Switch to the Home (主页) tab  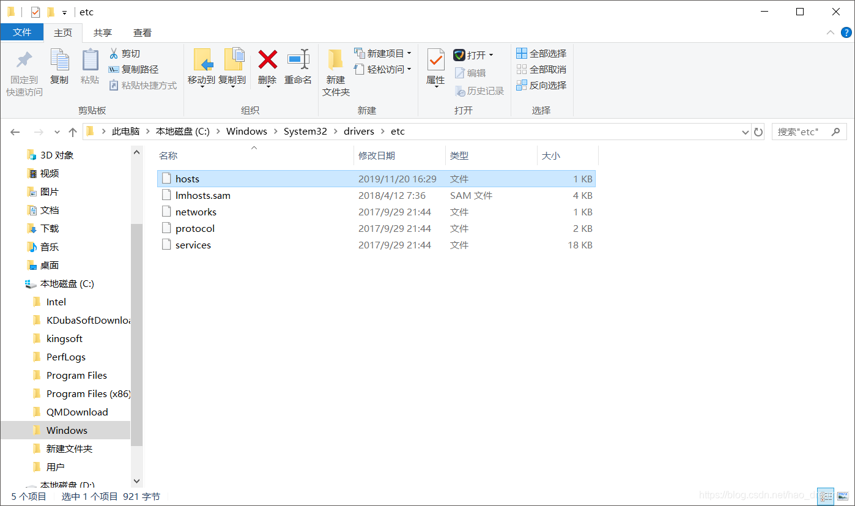tap(63, 32)
